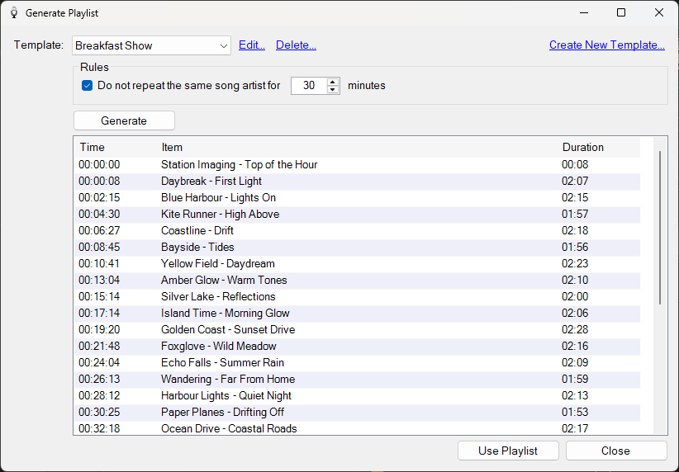679x472 pixels.
Task: Click the 00:08 duration cell
Action: coord(575,165)
